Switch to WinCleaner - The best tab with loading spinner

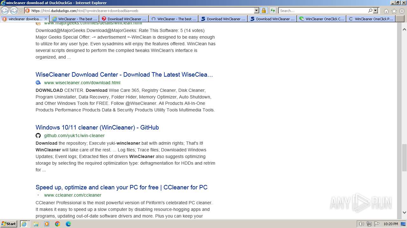[174, 19]
